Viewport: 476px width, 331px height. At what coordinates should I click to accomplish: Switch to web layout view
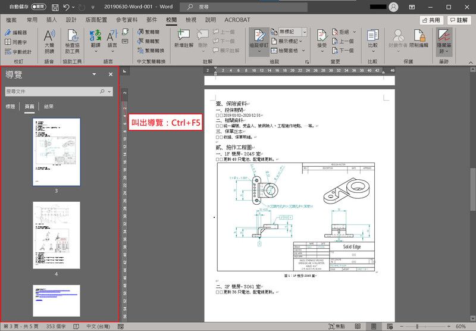(x=390, y=326)
